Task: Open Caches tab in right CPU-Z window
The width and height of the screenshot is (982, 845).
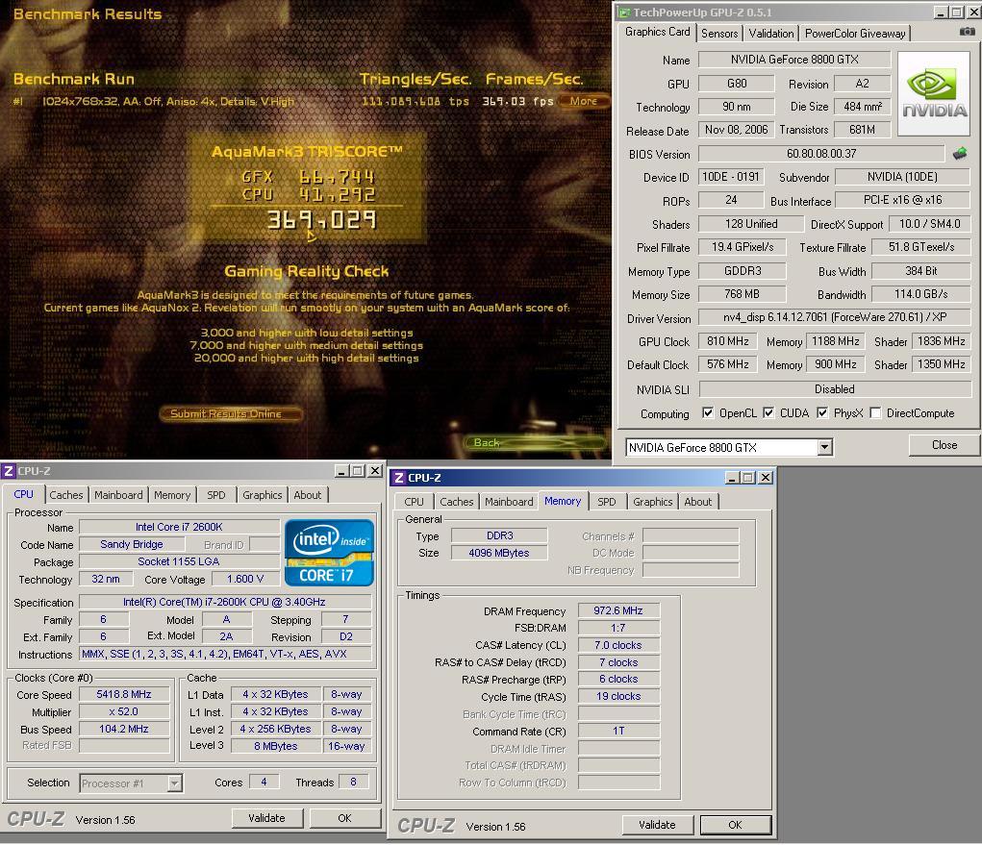Action: tap(457, 502)
